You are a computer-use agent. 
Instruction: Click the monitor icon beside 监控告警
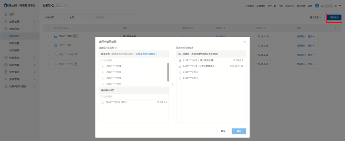click(6, 65)
